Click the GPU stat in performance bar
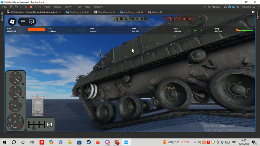The height and width of the screenshot is (146, 260). click(x=109, y=30)
